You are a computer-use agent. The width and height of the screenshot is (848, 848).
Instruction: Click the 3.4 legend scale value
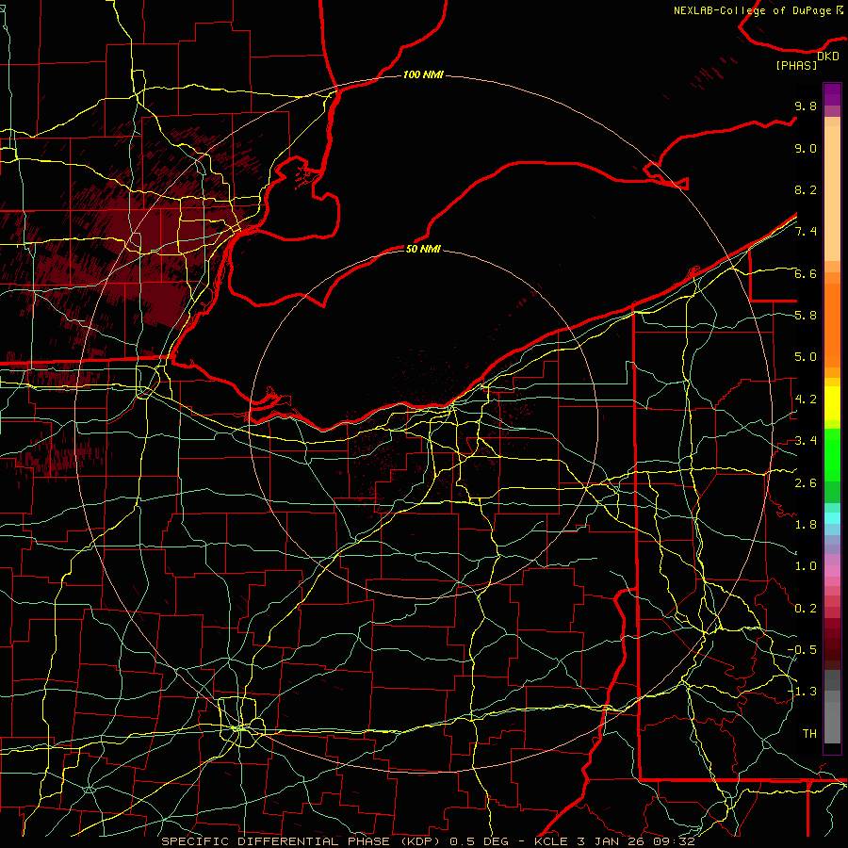[806, 441]
